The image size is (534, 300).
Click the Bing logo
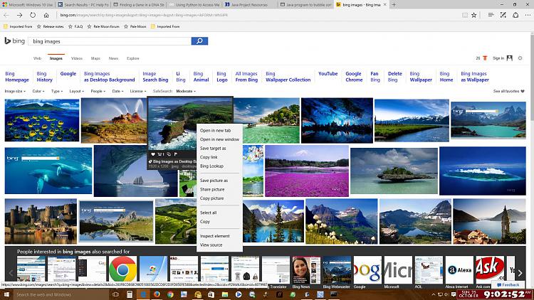click(x=15, y=41)
